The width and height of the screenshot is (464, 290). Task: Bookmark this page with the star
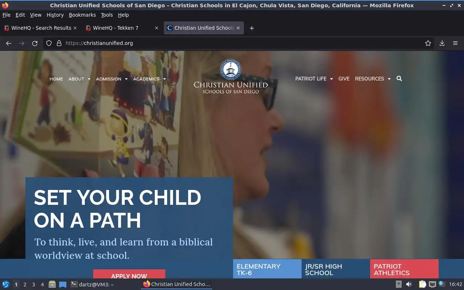pyautogui.click(x=428, y=43)
